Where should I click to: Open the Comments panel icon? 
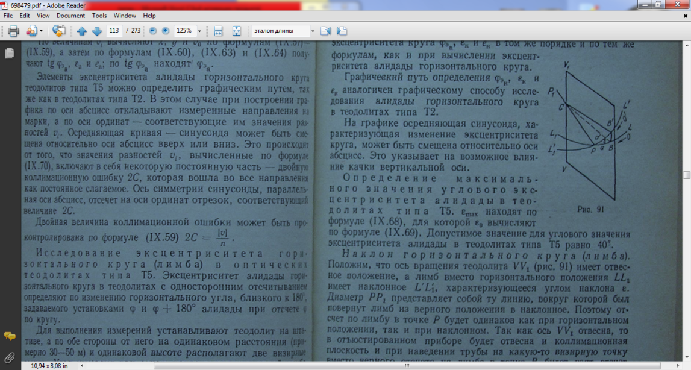(9, 336)
